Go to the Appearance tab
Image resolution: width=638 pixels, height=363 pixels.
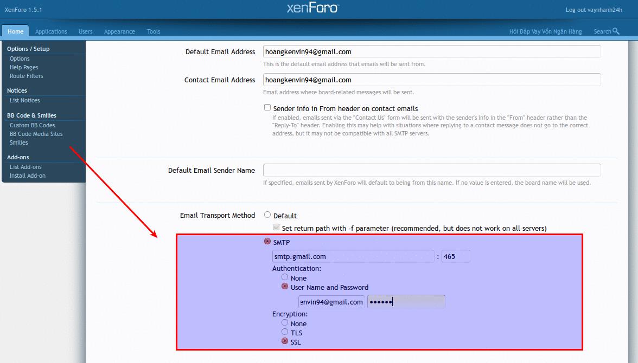pos(119,31)
